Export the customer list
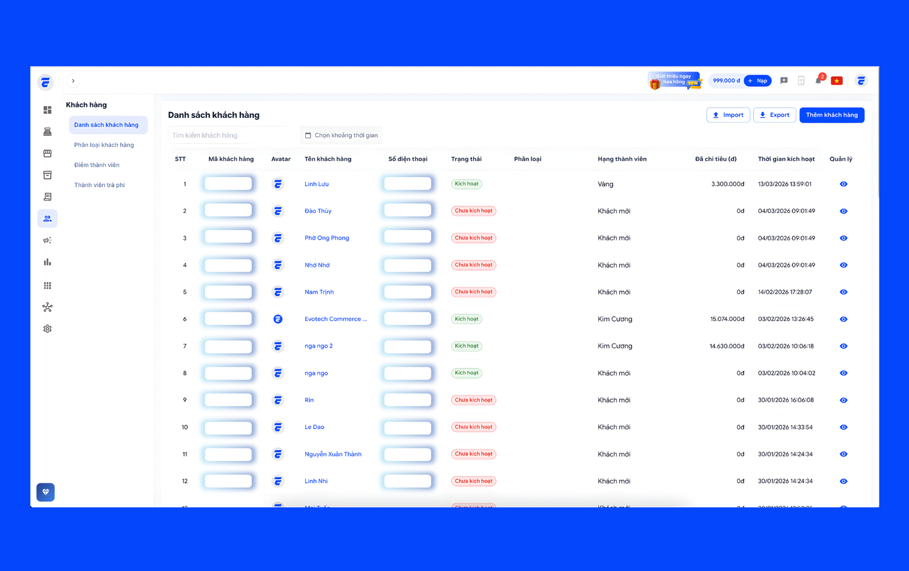909x571 pixels. (x=774, y=115)
